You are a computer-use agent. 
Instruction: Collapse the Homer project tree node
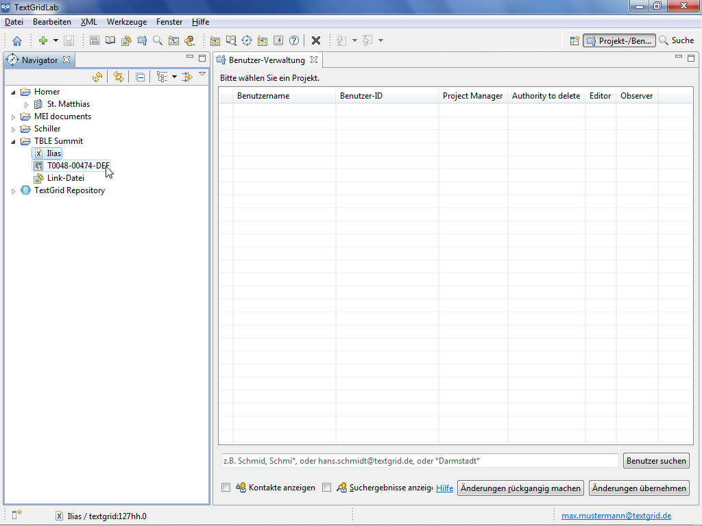coord(13,92)
